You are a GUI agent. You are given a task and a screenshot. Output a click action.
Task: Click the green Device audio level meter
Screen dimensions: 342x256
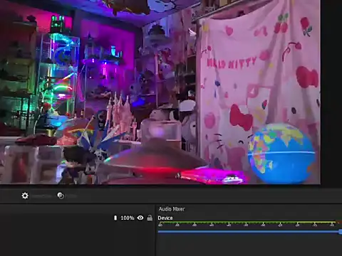pos(247,223)
